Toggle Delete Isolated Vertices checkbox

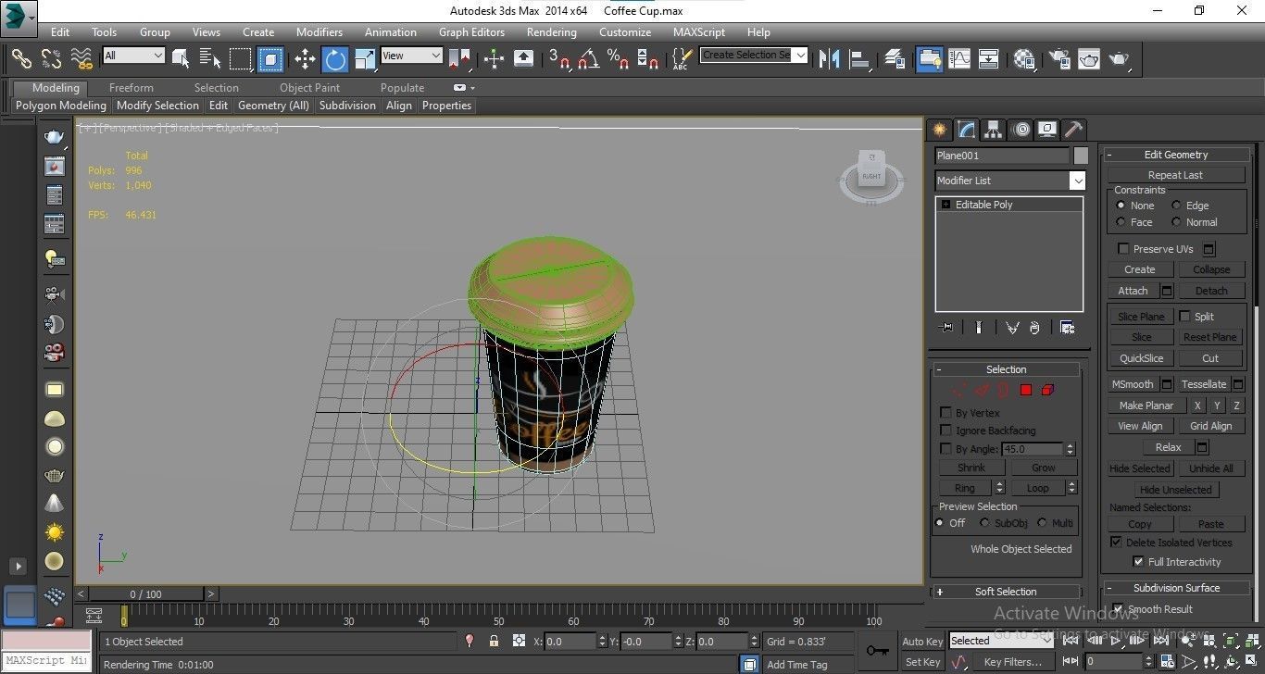(1116, 543)
